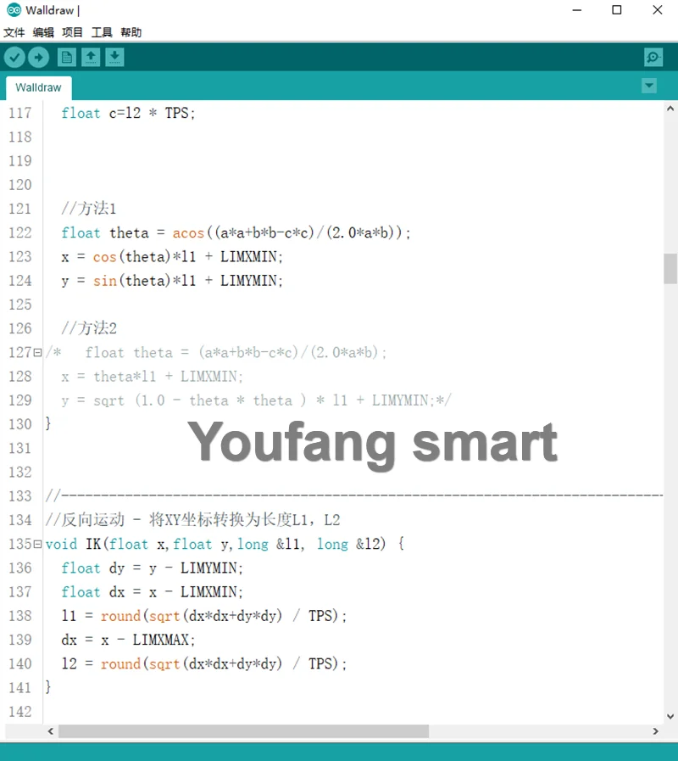
Task: Close the Walldraw window
Action: [x=658, y=10]
